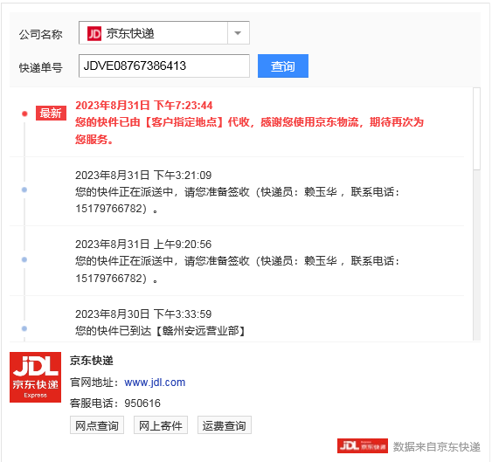Click the red 最新 badge
Image resolution: width=492 pixels, height=462 pixels.
click(51, 114)
